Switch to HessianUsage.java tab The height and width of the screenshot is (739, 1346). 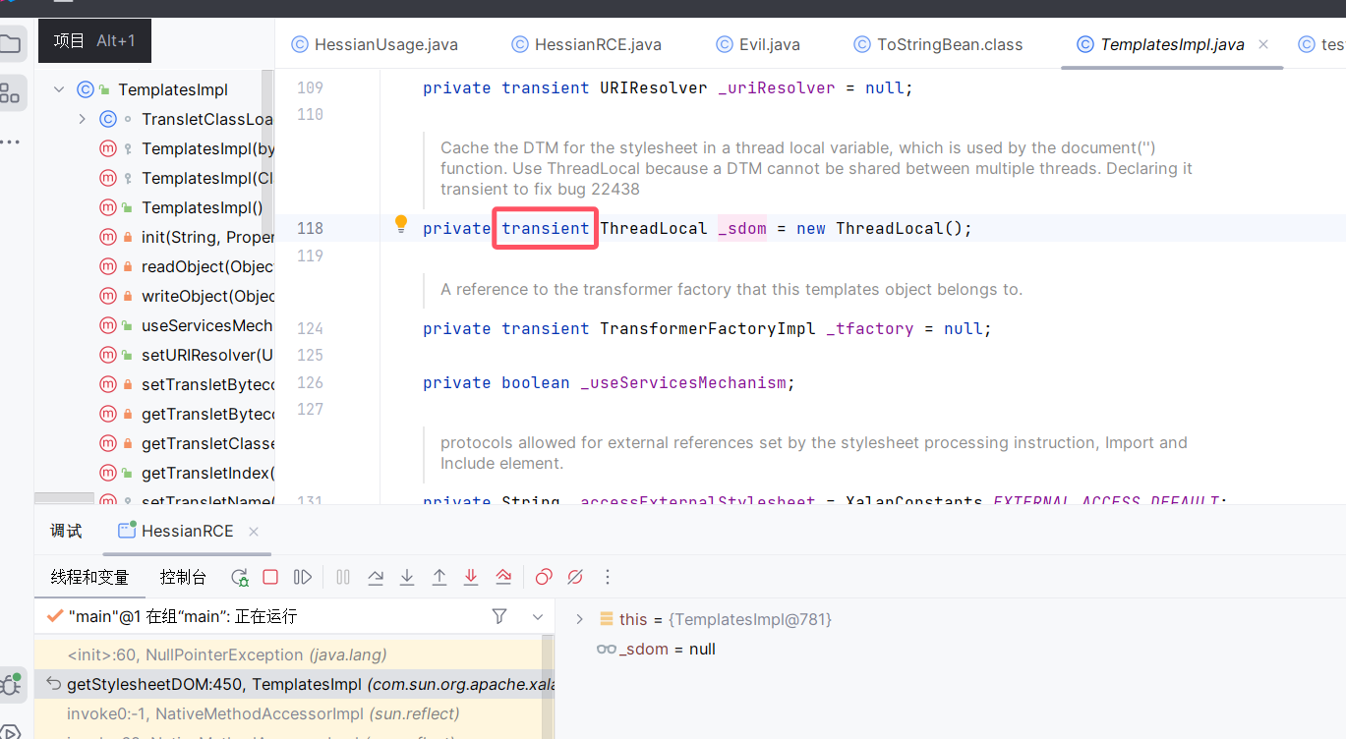[375, 44]
